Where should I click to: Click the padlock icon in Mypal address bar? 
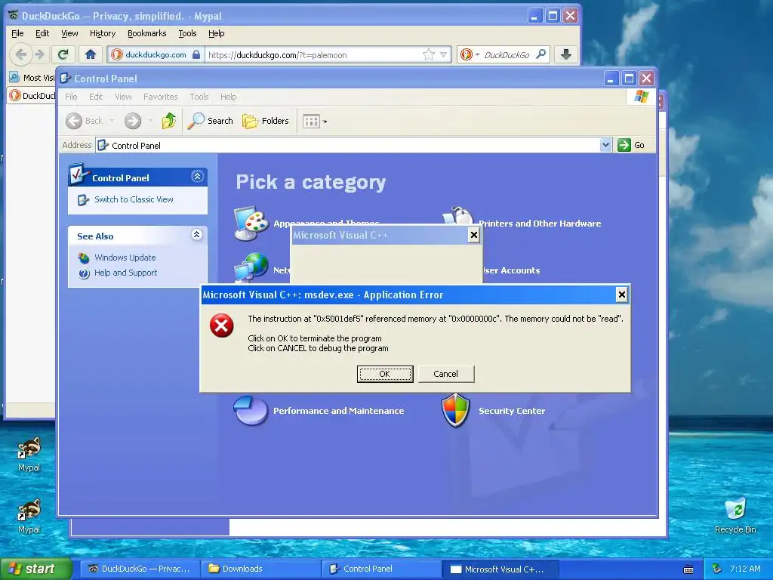click(x=196, y=54)
